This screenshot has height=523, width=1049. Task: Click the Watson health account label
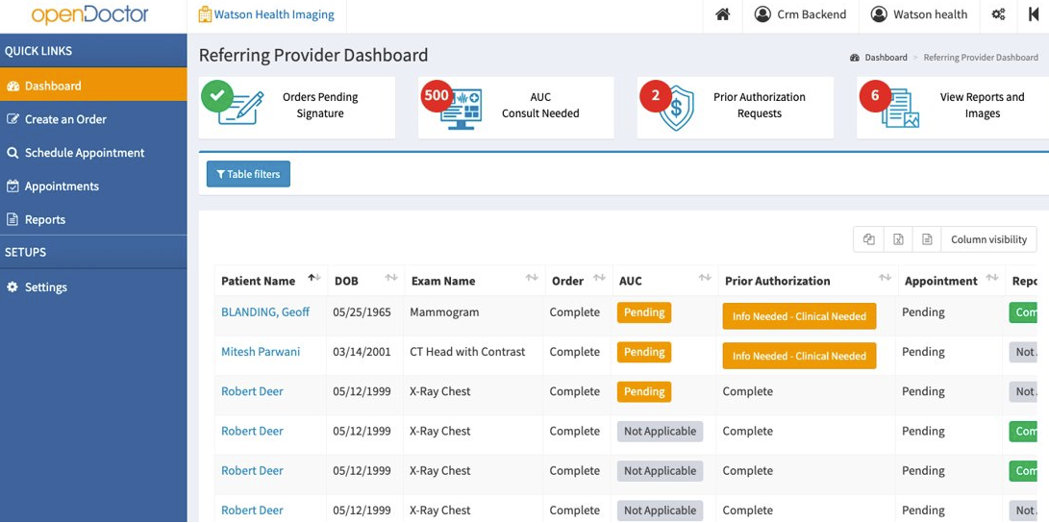pyautogui.click(x=931, y=14)
